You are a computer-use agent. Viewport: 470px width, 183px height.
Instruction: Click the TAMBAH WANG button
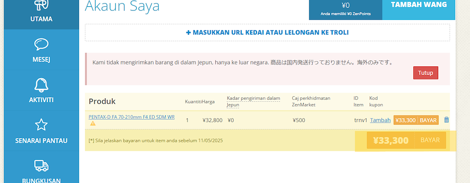(419, 9)
